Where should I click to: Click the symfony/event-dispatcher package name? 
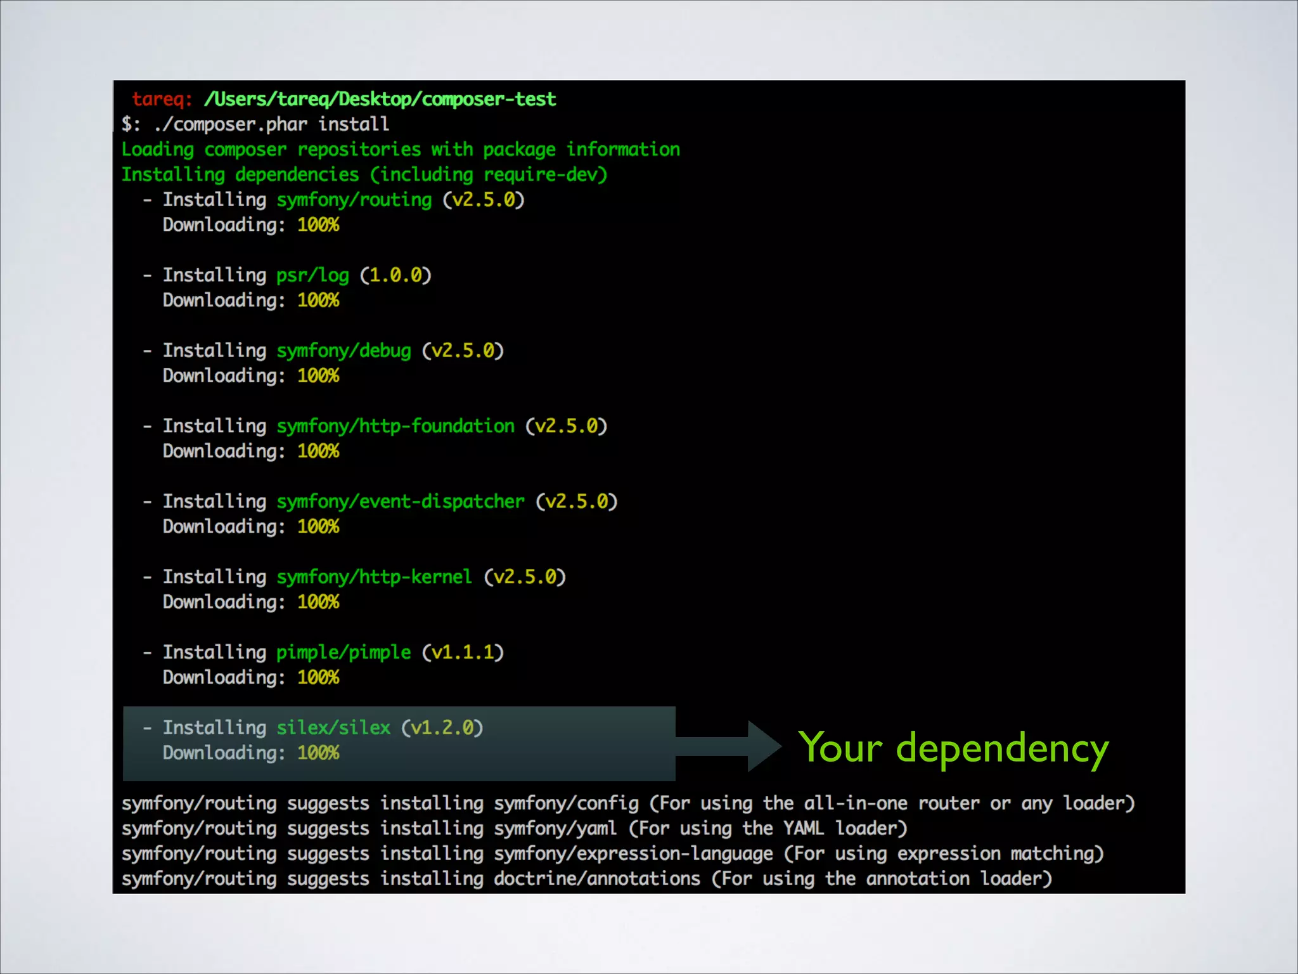tap(401, 502)
